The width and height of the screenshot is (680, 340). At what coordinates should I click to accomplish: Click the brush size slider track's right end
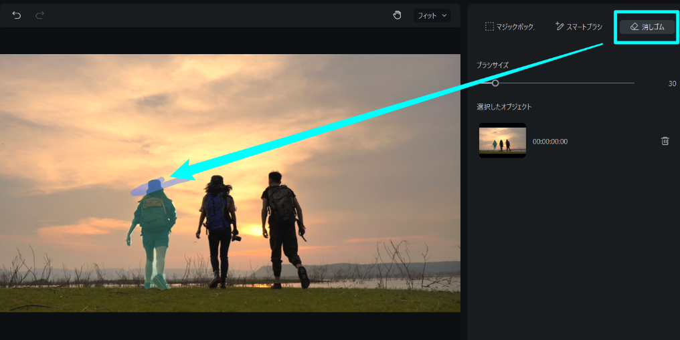tap(632, 83)
